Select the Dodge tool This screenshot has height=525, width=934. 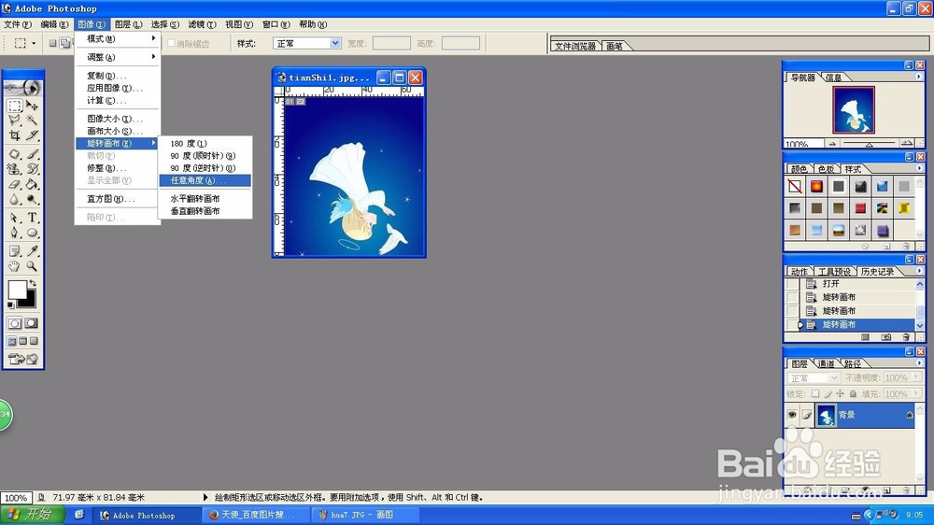point(32,199)
